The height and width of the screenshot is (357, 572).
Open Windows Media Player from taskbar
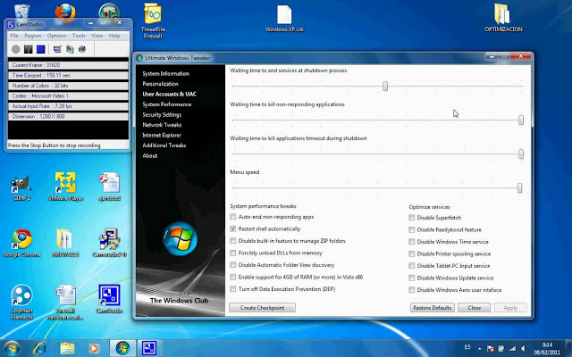click(94, 348)
